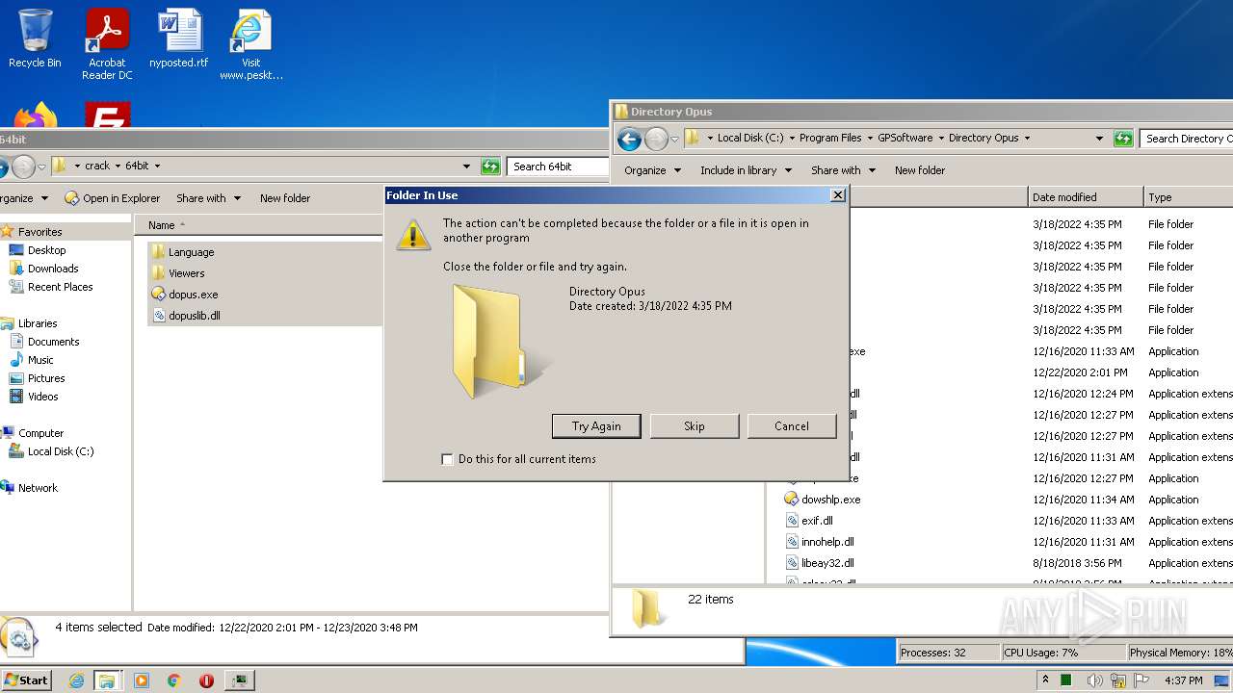Open the Visit www.peskt desktop shortcut
Image resolution: width=1233 pixels, height=693 pixels.
point(250,44)
